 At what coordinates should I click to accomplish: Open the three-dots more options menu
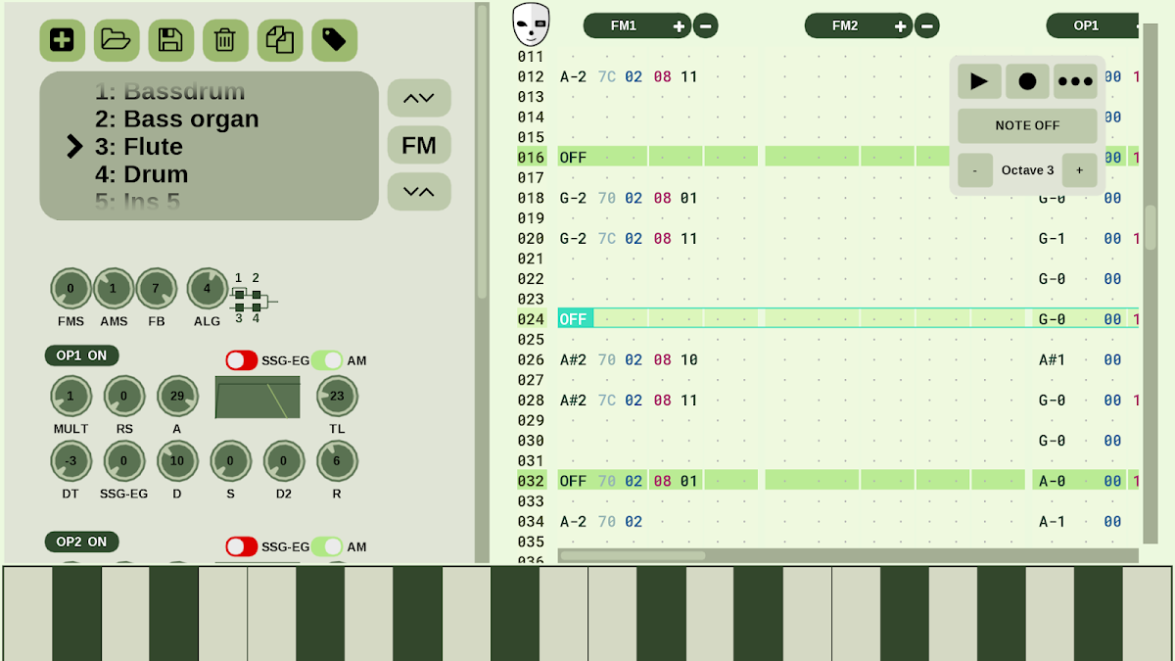point(1075,81)
